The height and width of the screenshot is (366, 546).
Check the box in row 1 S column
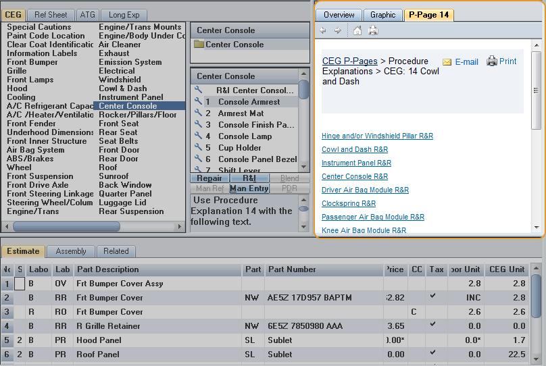(20, 284)
